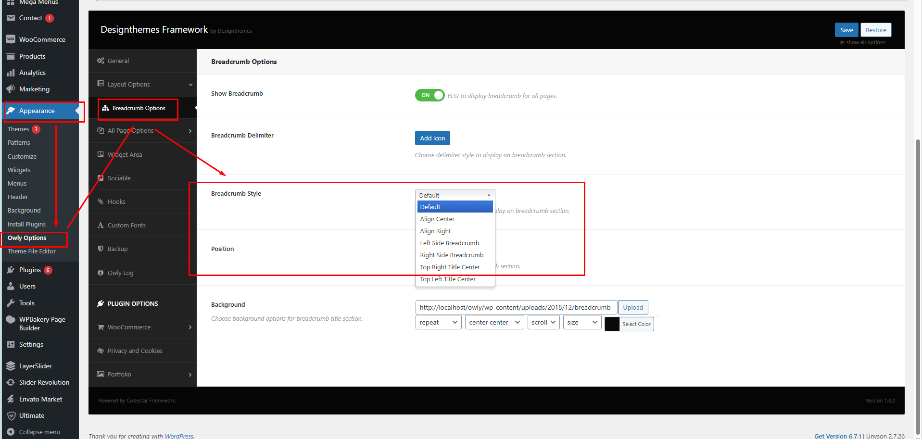
Task: Click the Restore button
Action: point(876,30)
